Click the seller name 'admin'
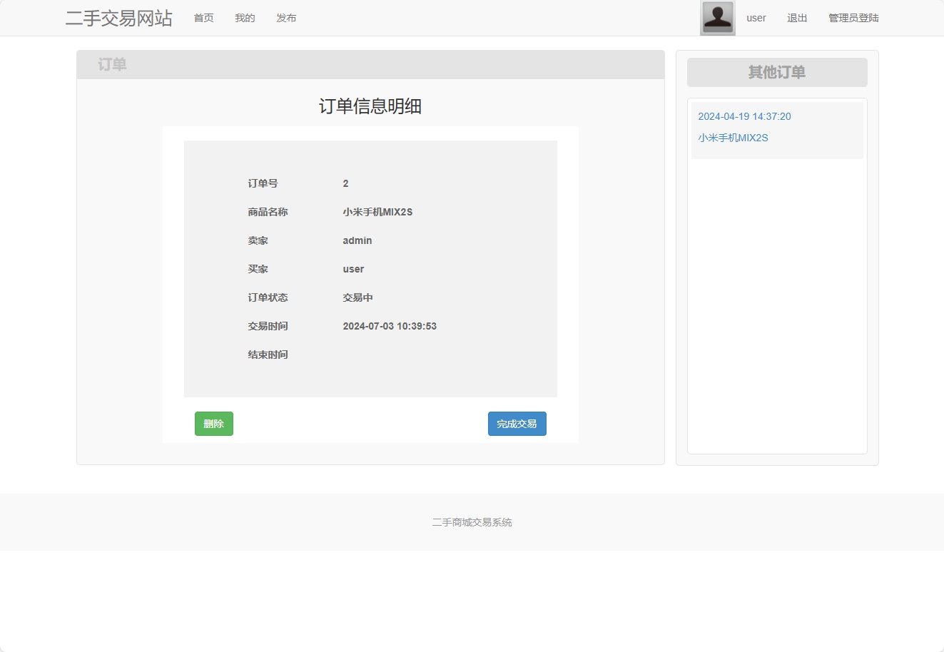The image size is (944, 652). [x=357, y=240]
